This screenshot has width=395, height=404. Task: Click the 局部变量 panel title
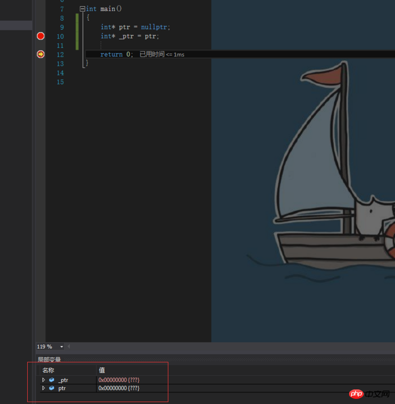pos(49,360)
